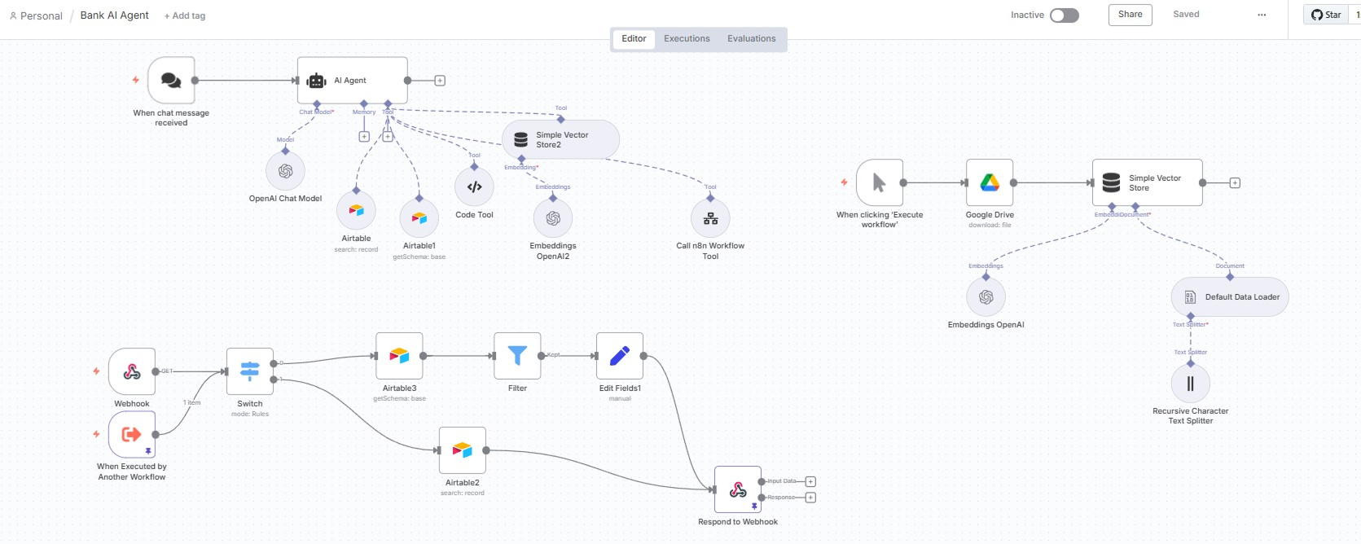Click the Bank AI Agent workflow name
The image size is (1361, 544).
(115, 15)
